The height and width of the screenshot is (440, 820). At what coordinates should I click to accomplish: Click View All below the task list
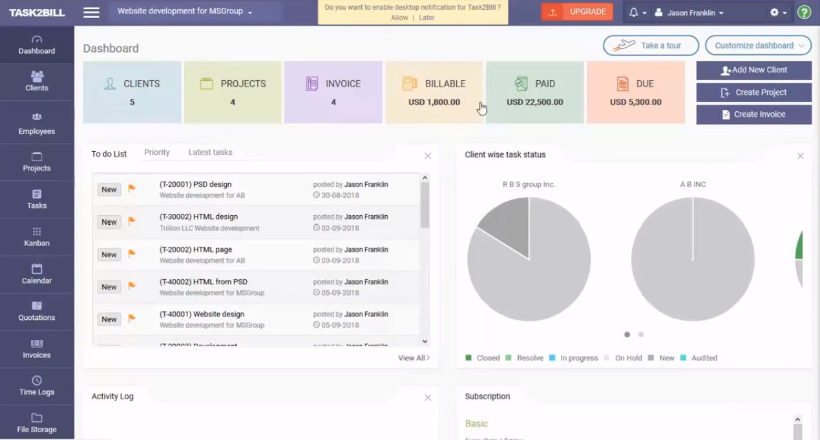click(412, 357)
